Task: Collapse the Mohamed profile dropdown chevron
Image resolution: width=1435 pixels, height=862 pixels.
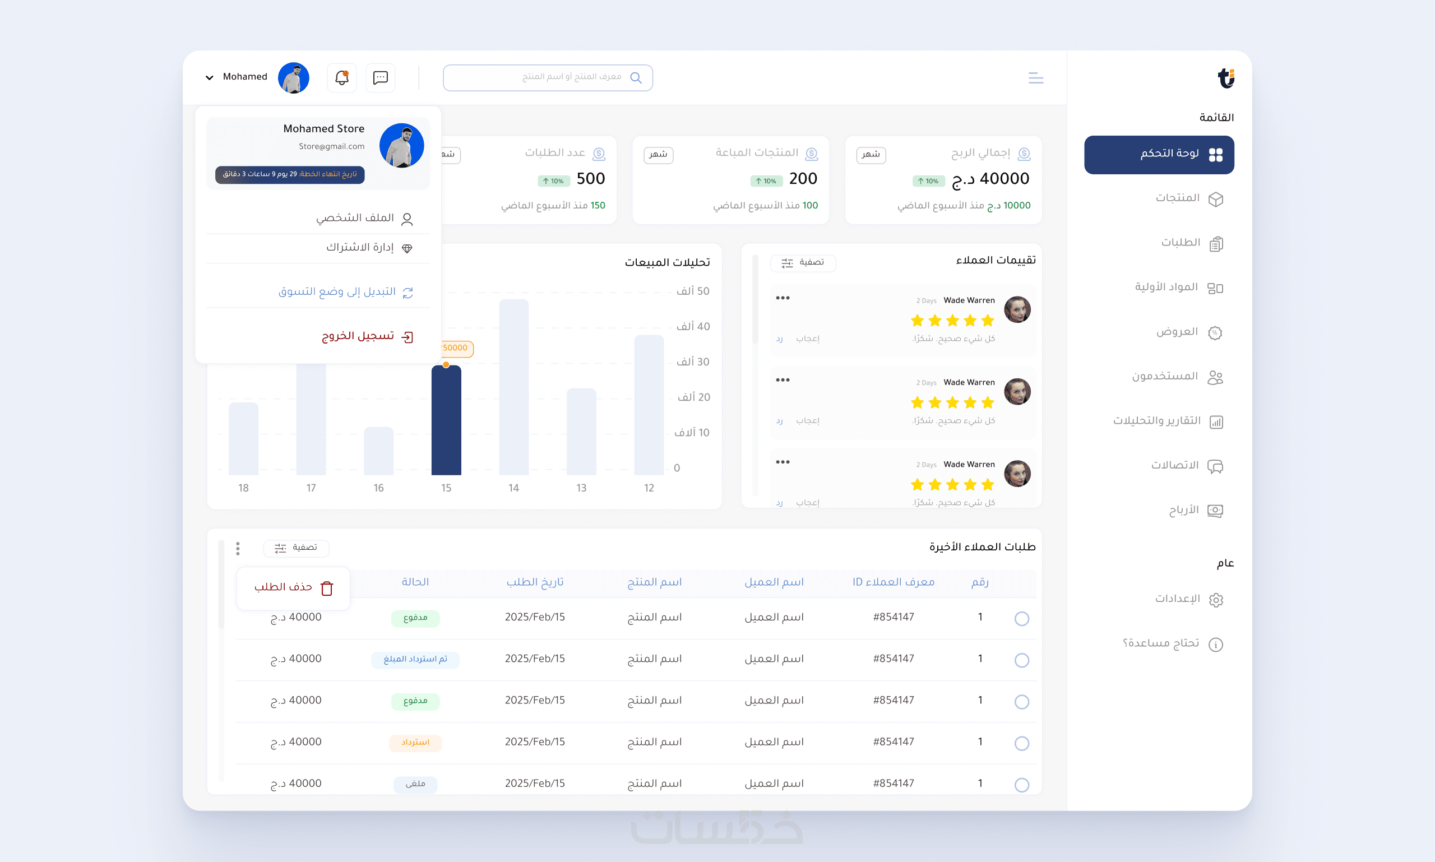Action: click(x=209, y=77)
